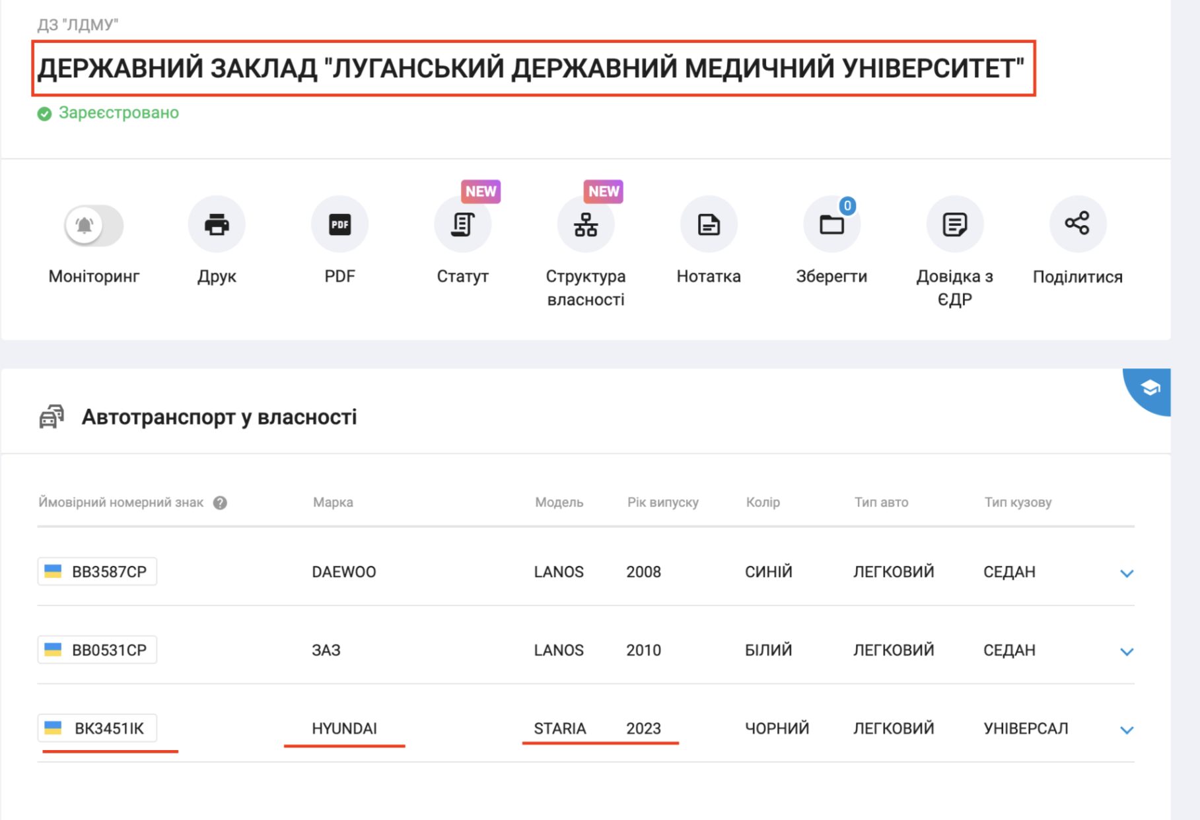Click the УНІВЕРСАЛ body type cell
The height and width of the screenshot is (820, 1200).
click(1026, 728)
